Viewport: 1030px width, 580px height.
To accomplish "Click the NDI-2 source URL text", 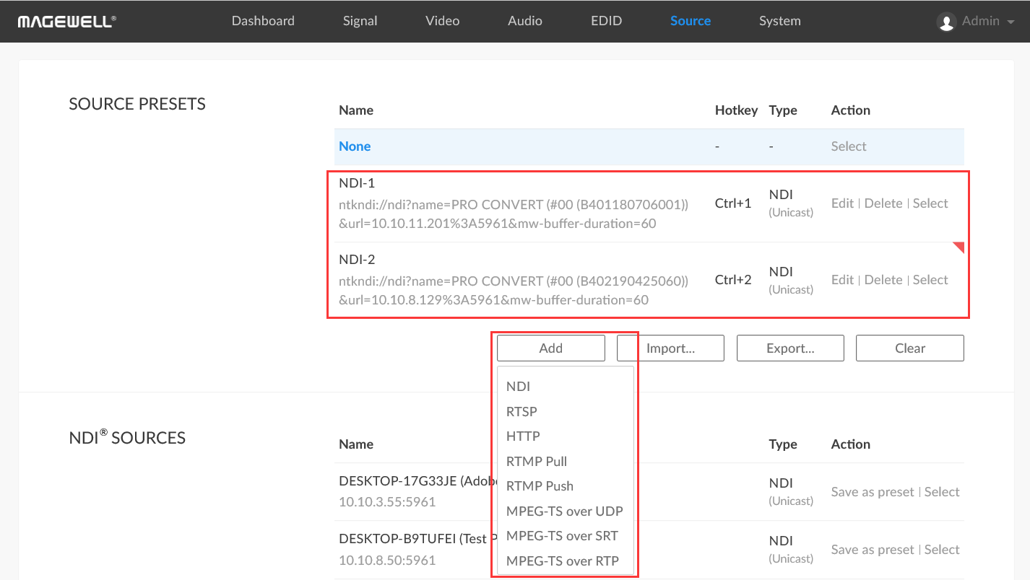I will [x=514, y=291].
